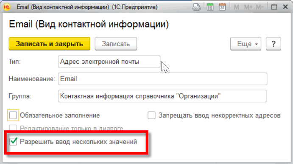Enable Запрещать ввод некорректных адресов checkbox

click(x=151, y=115)
